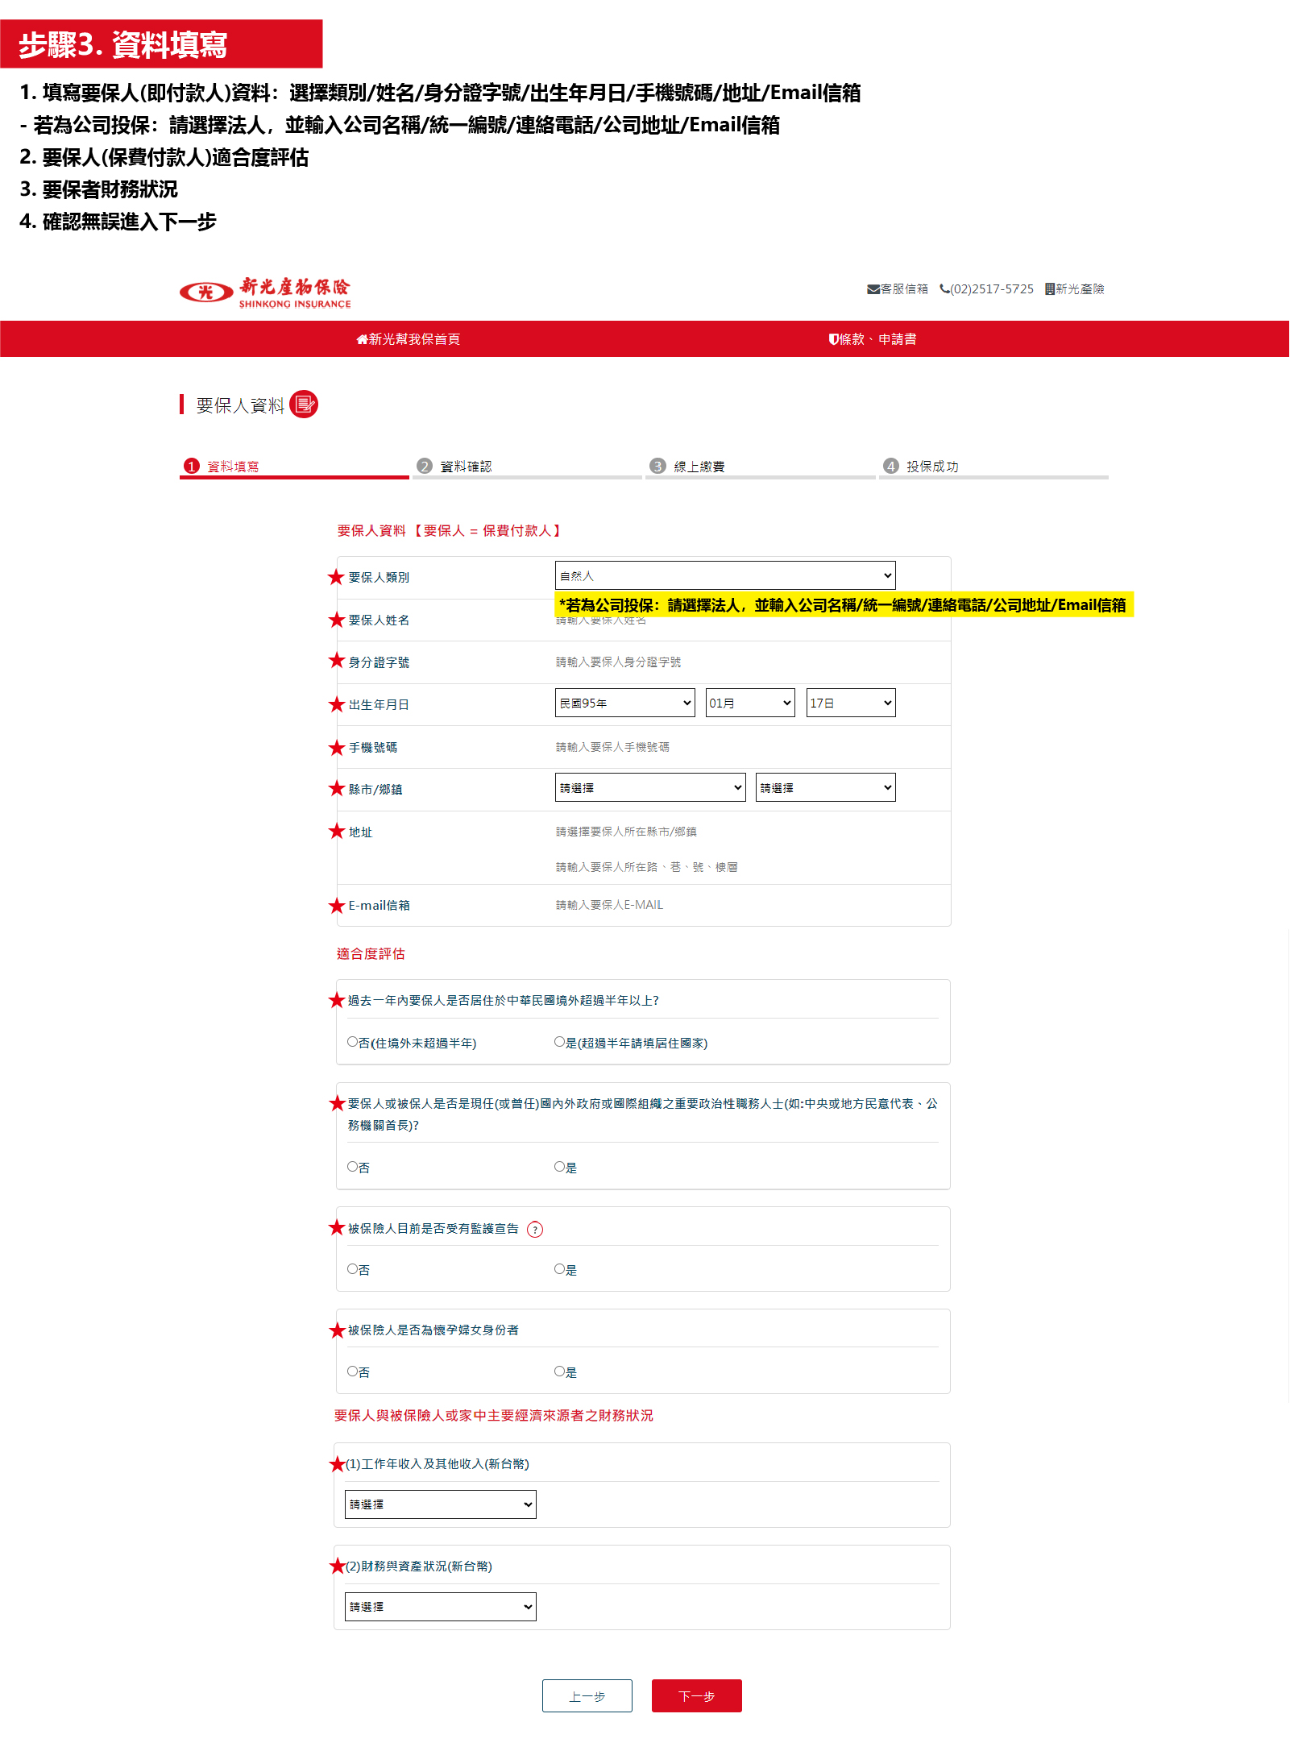Click the 身分證字號 input field
Viewport: 1290px width, 1747px height.
[725, 662]
